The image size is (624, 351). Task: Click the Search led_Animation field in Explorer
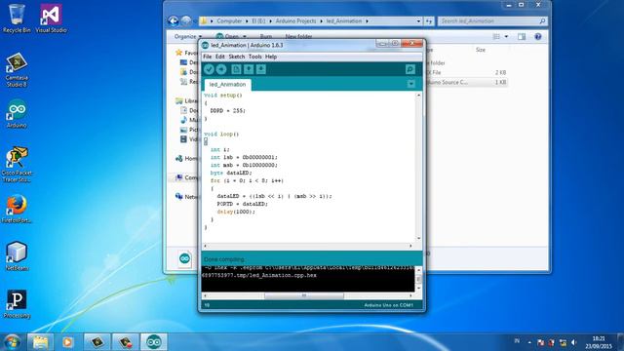tap(491, 20)
